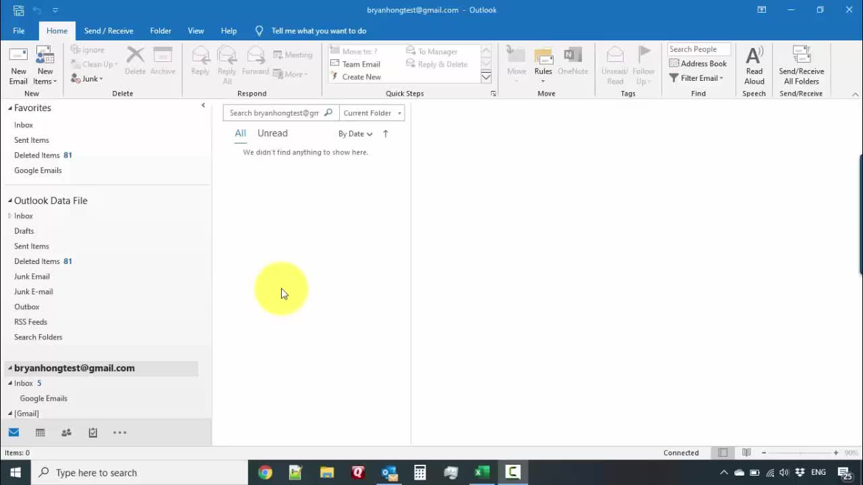Open Google Emails folder under Favorites
863x485 pixels.
pyautogui.click(x=38, y=170)
